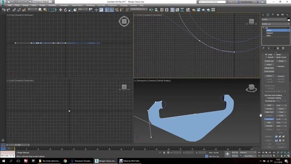291x164 pixels.
Task: Toggle Window/Crossing selection mode
Action: pos(55,10)
